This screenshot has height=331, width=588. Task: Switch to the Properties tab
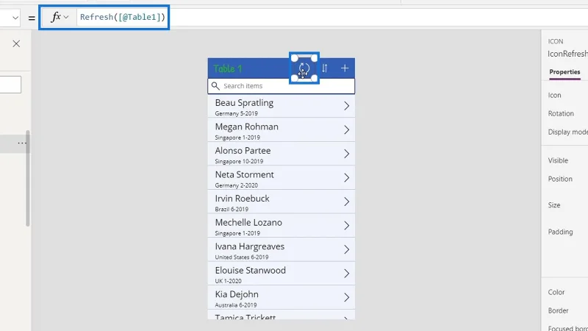(x=564, y=72)
